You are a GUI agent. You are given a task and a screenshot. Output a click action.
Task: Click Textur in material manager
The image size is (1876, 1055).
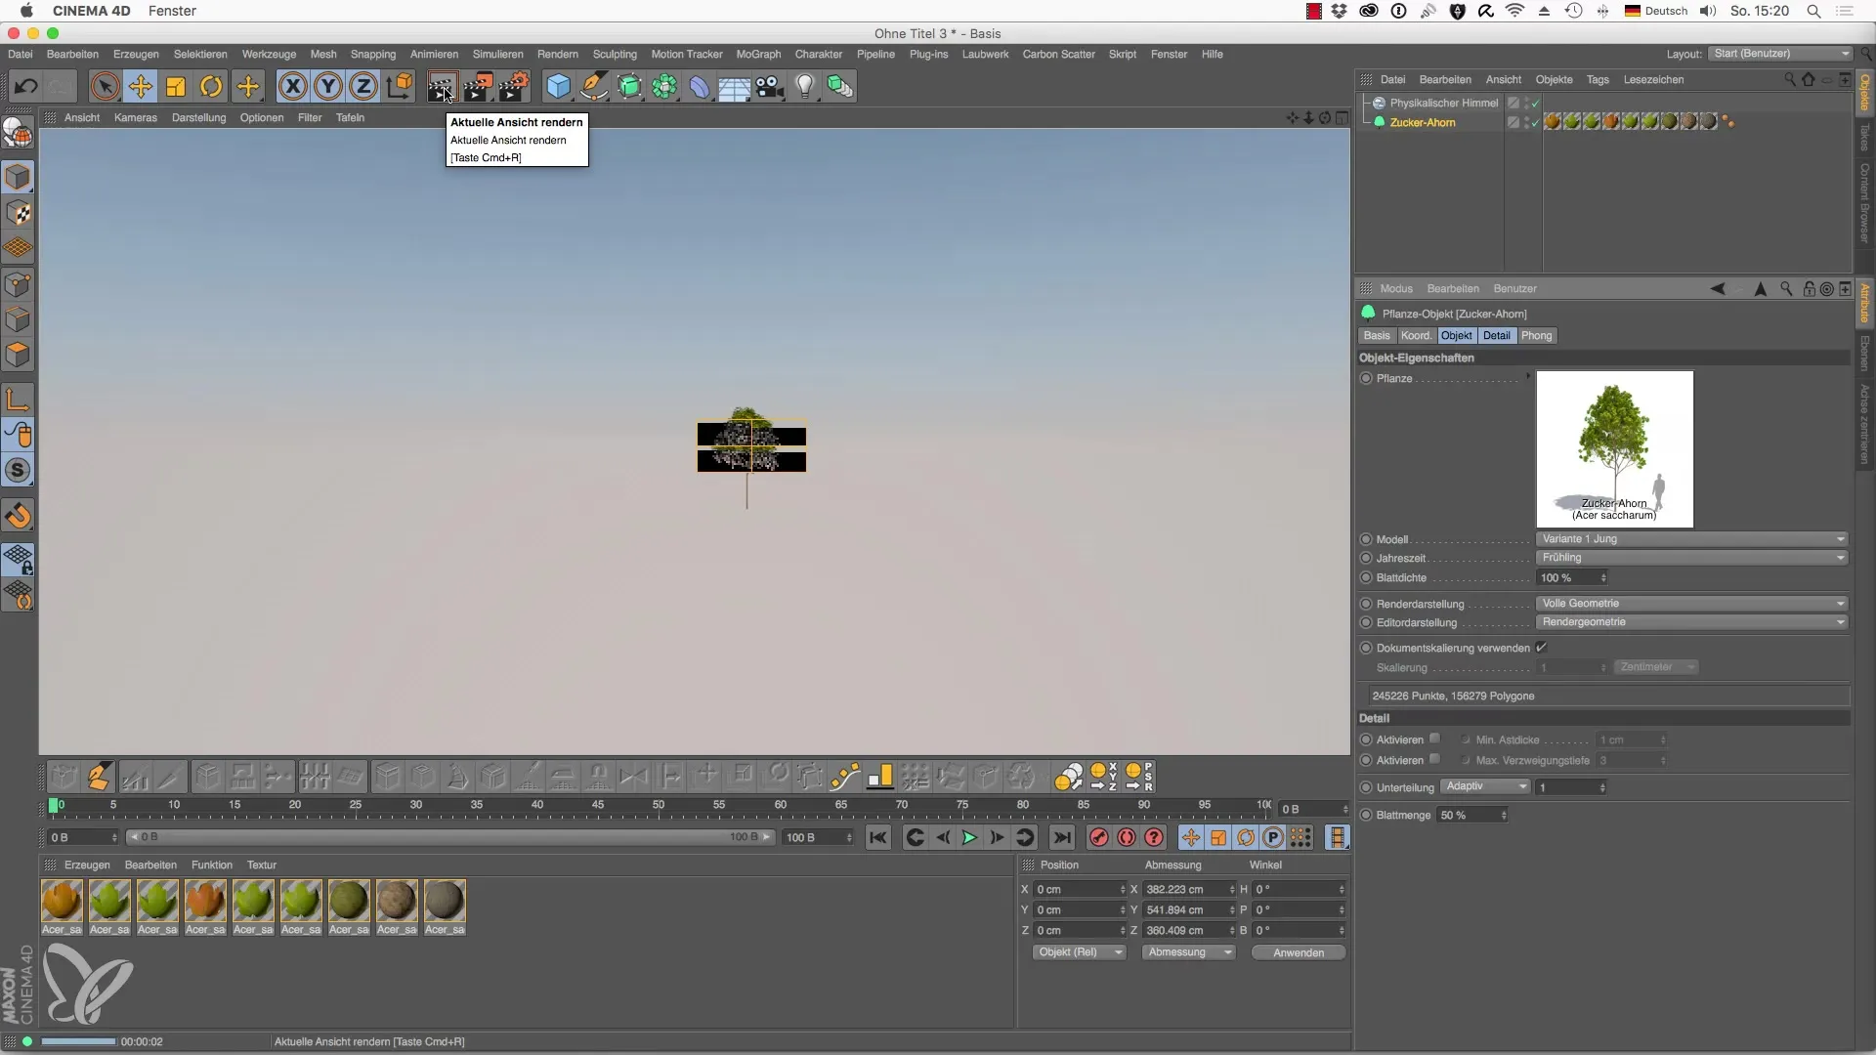[x=261, y=865]
